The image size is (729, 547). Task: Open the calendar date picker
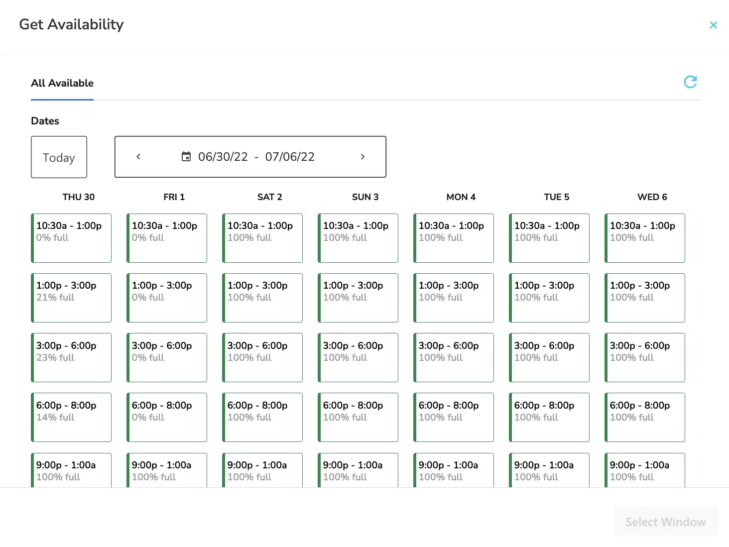(x=186, y=156)
